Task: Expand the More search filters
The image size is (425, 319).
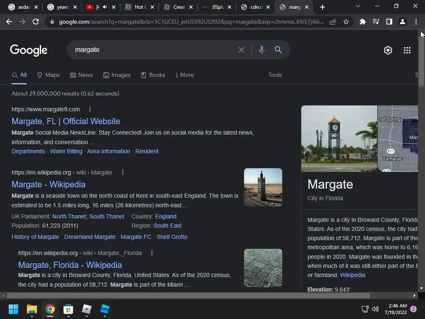Action: (x=185, y=75)
